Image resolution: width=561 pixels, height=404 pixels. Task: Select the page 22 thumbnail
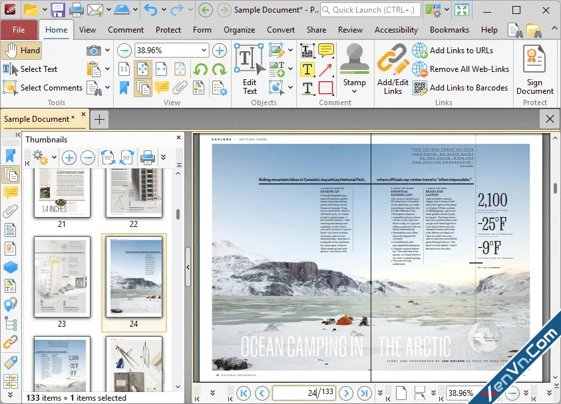click(x=134, y=194)
